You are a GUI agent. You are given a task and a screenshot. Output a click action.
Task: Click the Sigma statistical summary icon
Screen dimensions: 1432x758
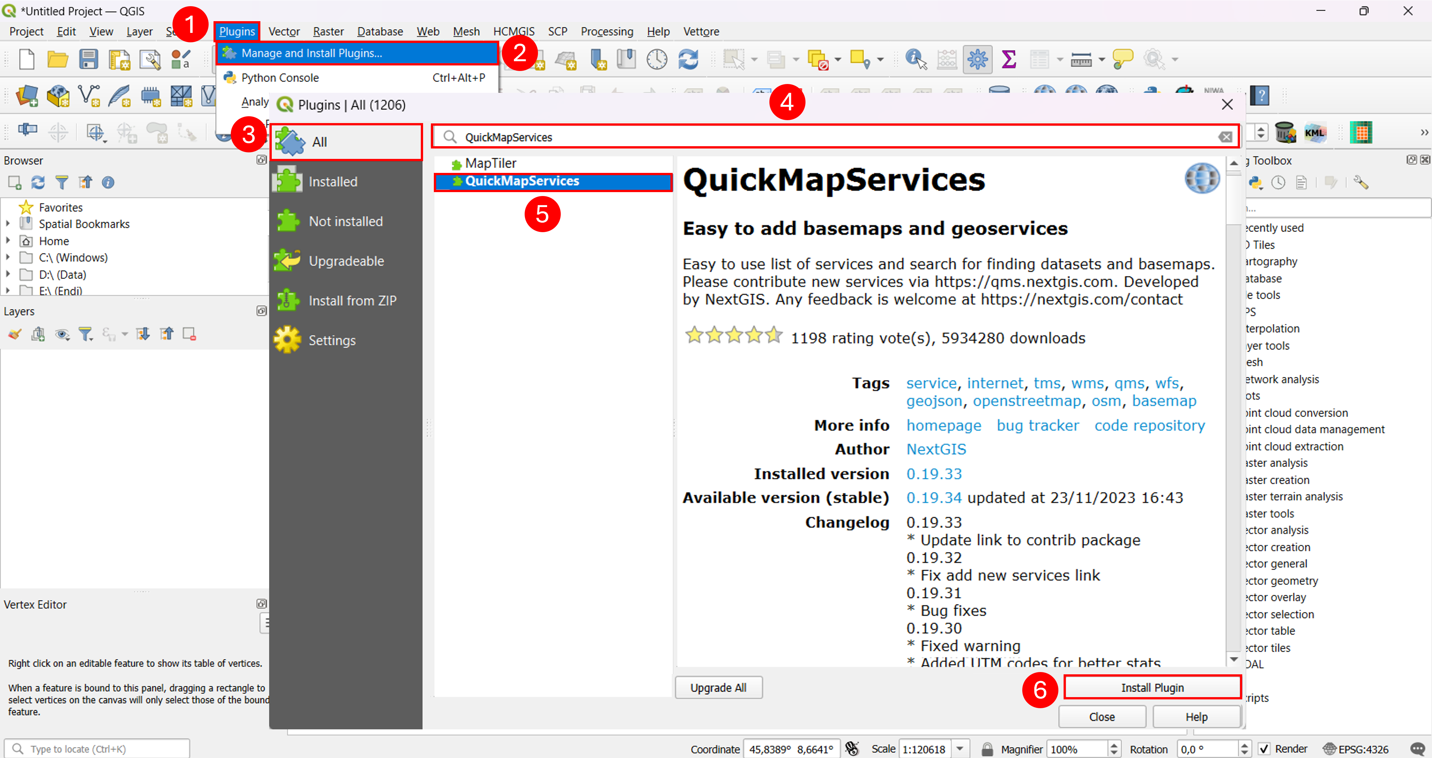(x=1008, y=59)
